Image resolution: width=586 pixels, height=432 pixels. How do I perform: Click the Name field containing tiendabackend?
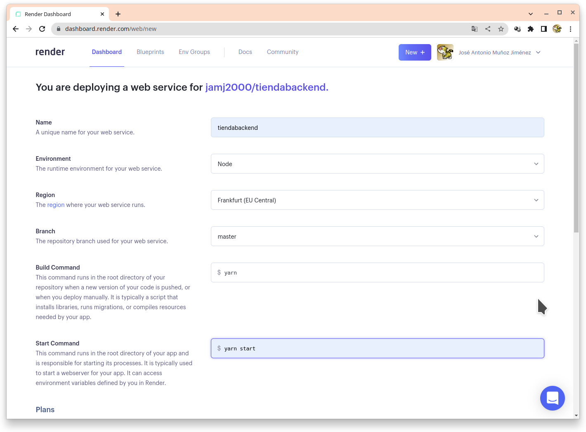click(x=377, y=127)
